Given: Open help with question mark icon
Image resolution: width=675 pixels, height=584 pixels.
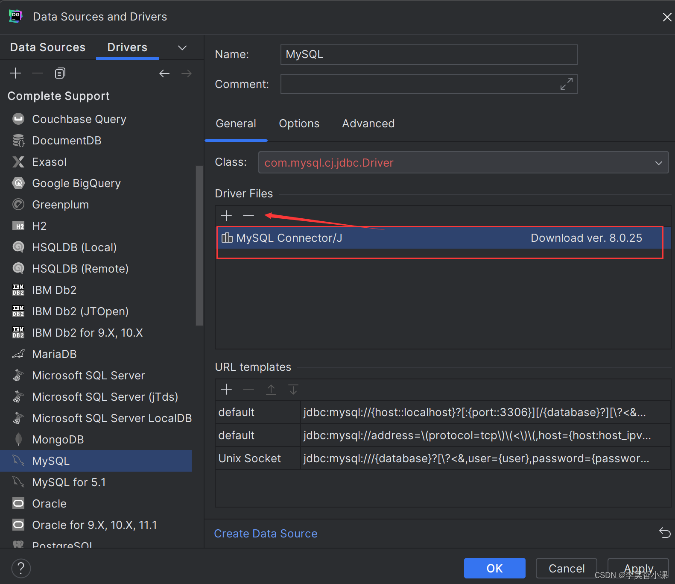Looking at the screenshot, I should [x=21, y=568].
